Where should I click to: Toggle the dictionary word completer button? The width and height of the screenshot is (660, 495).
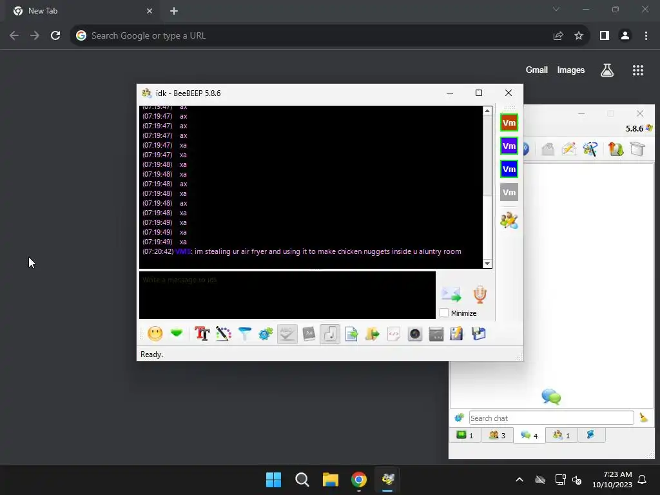click(309, 334)
